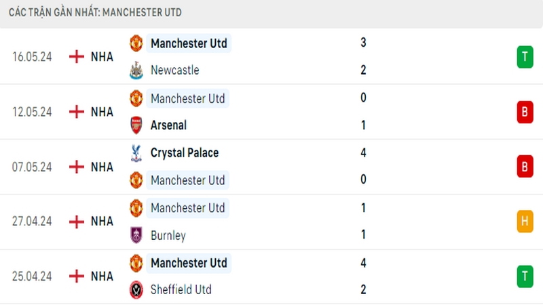This screenshot has height=305, width=543.
Task: Open the Burnley team link
Action: pos(168,235)
